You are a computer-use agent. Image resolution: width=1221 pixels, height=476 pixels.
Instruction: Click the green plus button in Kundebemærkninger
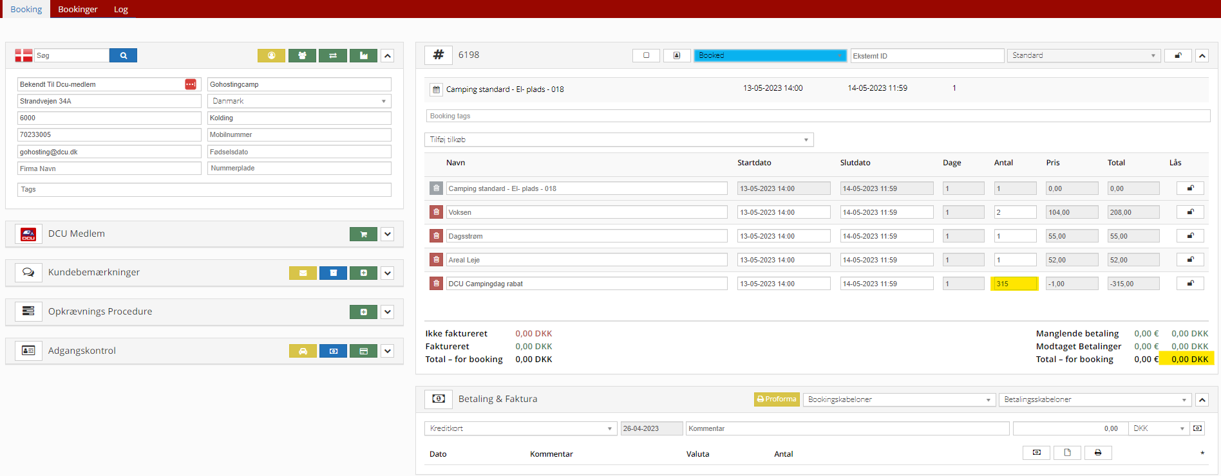[x=363, y=273]
